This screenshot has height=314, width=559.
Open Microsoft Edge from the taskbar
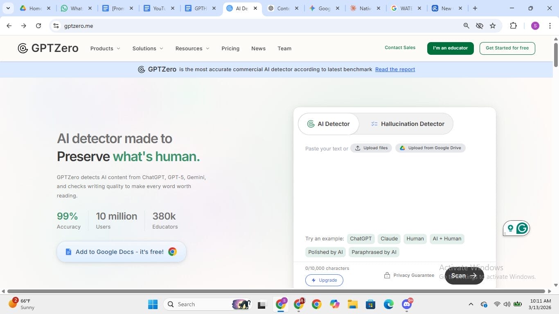coord(388,304)
